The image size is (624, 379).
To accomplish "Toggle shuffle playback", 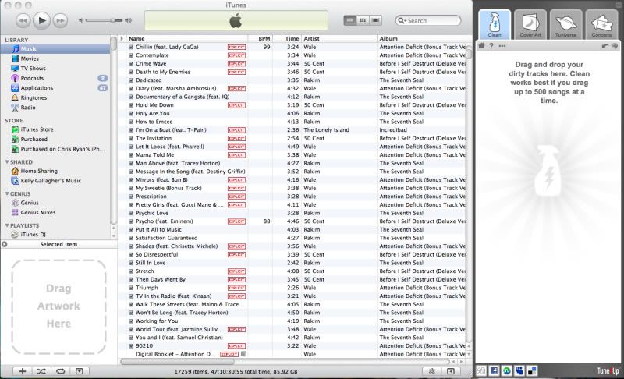I will (41, 371).
